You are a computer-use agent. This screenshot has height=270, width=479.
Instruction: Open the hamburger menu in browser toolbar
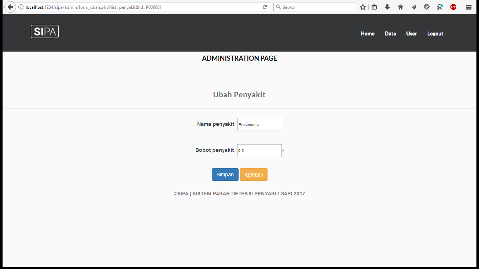pyautogui.click(x=469, y=7)
